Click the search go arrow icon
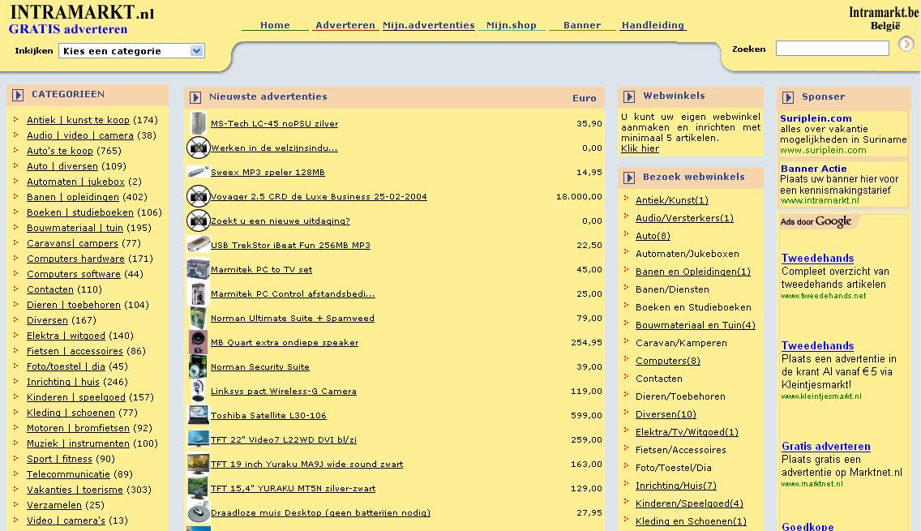The image size is (921, 531). tap(906, 44)
